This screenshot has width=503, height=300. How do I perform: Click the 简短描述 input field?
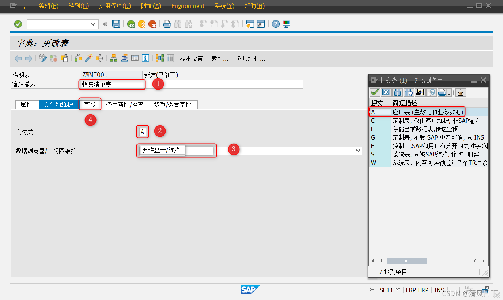[192, 84]
